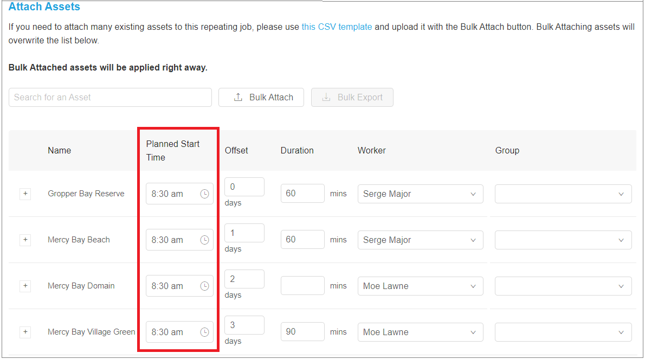Click Offset field for Mercy Bay Village Green
Image resolution: width=645 pixels, height=359 pixels.
pos(244,325)
